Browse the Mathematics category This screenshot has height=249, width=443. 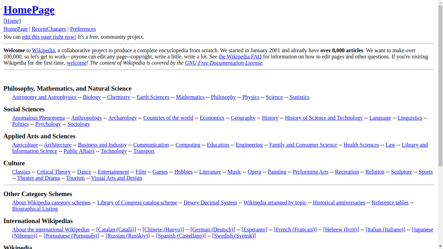190,97
